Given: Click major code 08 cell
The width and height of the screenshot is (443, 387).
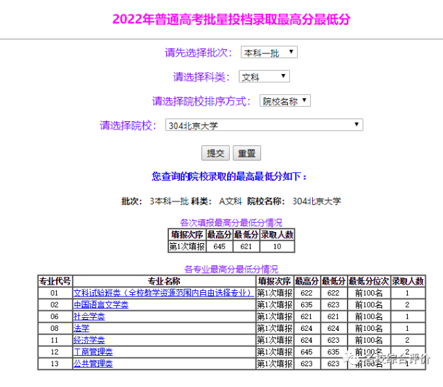Looking at the screenshot, I should point(54,329).
